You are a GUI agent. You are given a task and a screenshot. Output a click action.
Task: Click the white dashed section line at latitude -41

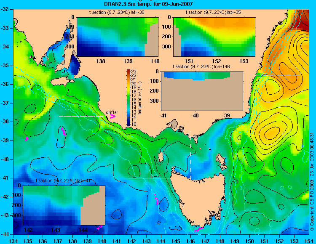pos(150,178)
